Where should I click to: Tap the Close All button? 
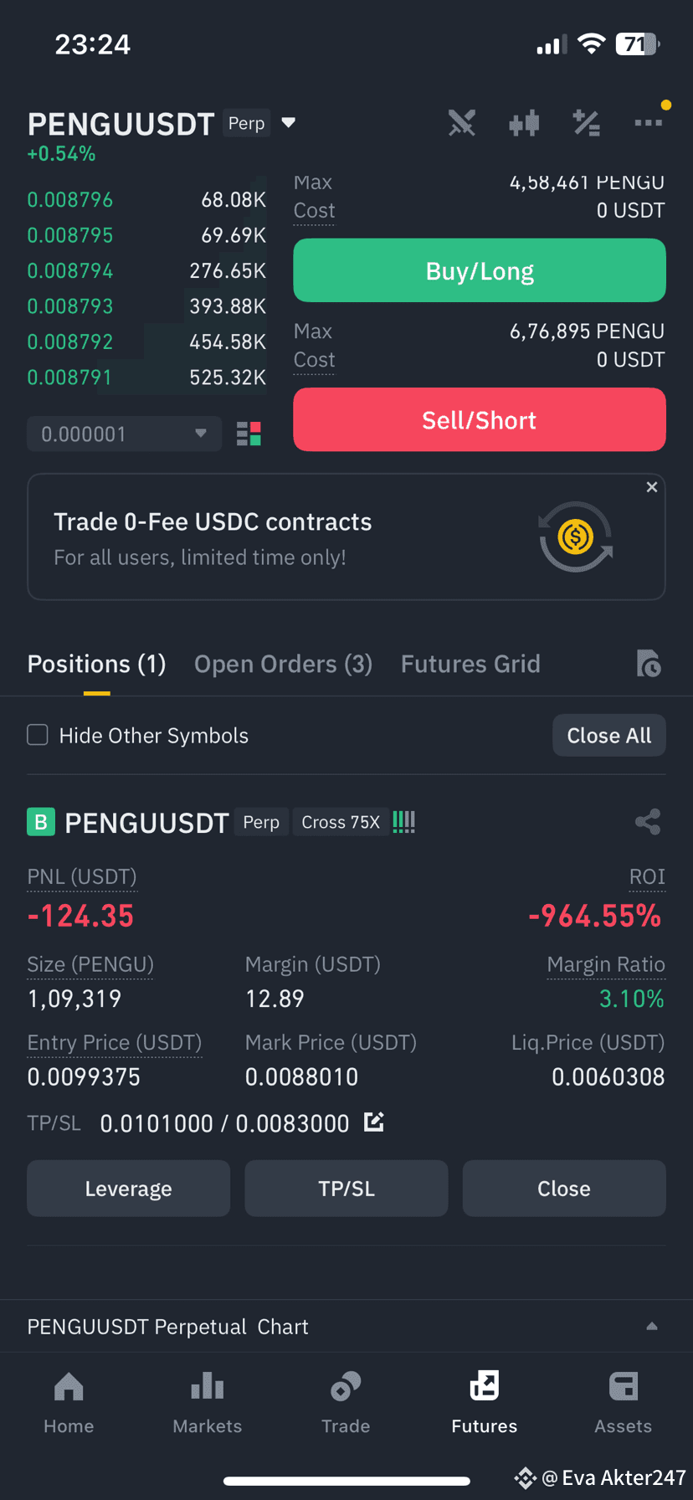pyautogui.click(x=609, y=735)
